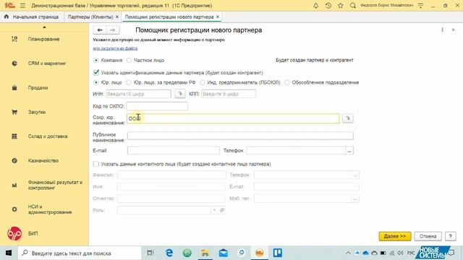Click Сокр. юр. наименование text field
Viewport: 463px width, 260px height.
(x=233, y=118)
